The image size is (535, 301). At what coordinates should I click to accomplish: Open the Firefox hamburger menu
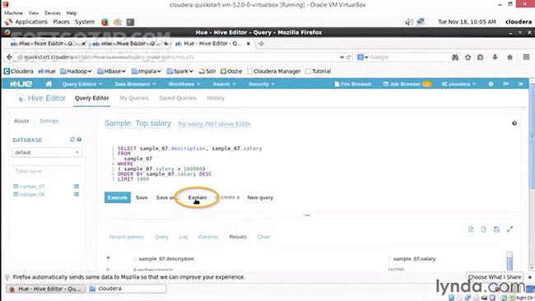(x=526, y=58)
